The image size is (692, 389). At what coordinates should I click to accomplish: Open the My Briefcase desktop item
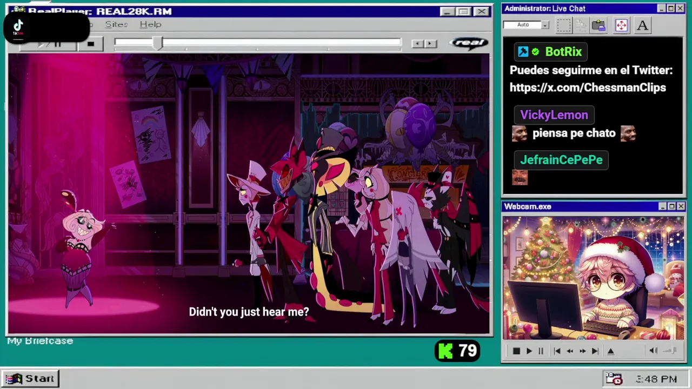pyautogui.click(x=40, y=341)
